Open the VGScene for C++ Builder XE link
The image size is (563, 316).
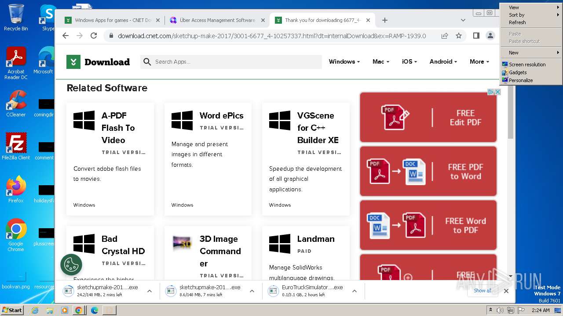point(318,128)
